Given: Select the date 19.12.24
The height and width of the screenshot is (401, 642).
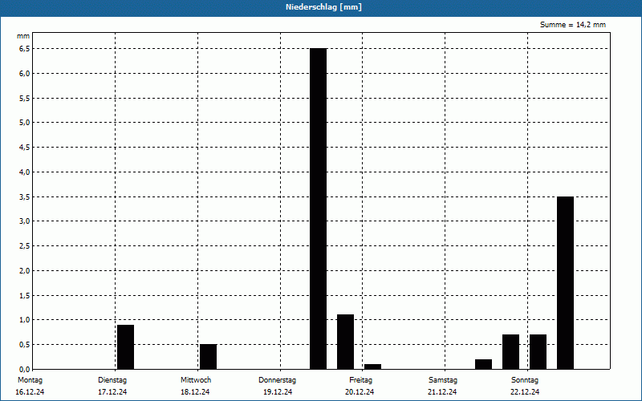Looking at the screenshot, I should pos(278,392).
